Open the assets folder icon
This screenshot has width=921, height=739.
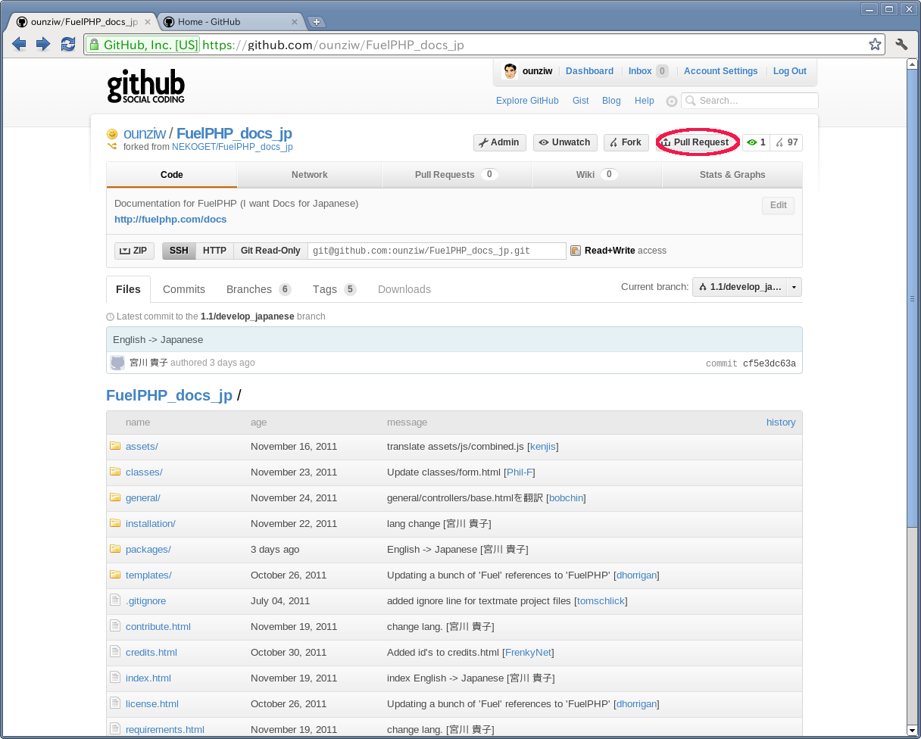pyautogui.click(x=115, y=446)
